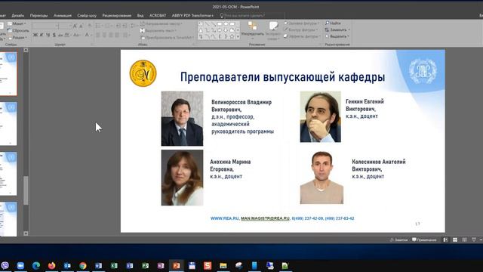Click Заменить replace button
The height and width of the screenshot is (272, 483).
point(337,30)
